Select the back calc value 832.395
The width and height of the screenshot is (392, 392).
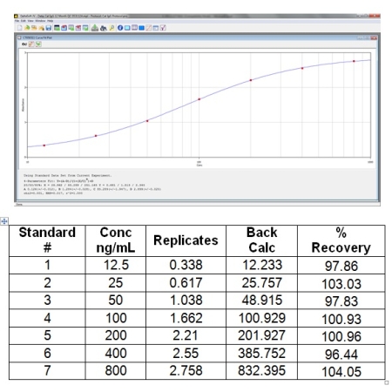[261, 371]
